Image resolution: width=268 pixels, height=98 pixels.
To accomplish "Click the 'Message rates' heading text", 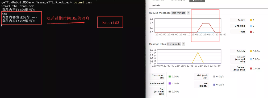I will coord(157,44).
